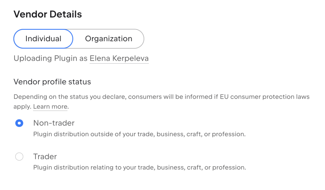Screen dimensions: 325x190
Task: Click the Trader description about relating to trade
Action: point(140,167)
